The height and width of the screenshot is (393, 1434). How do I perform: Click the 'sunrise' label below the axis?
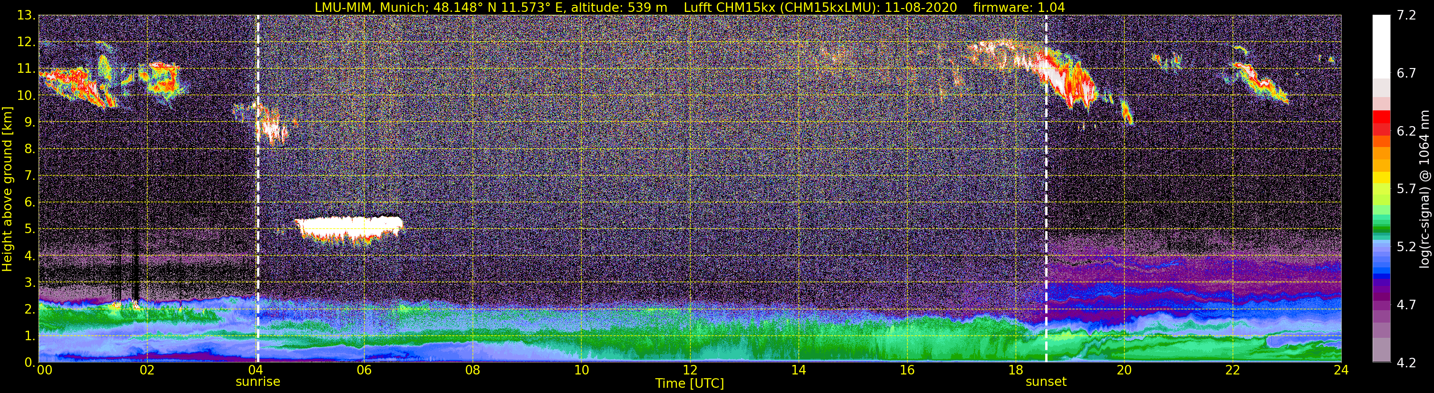(258, 382)
